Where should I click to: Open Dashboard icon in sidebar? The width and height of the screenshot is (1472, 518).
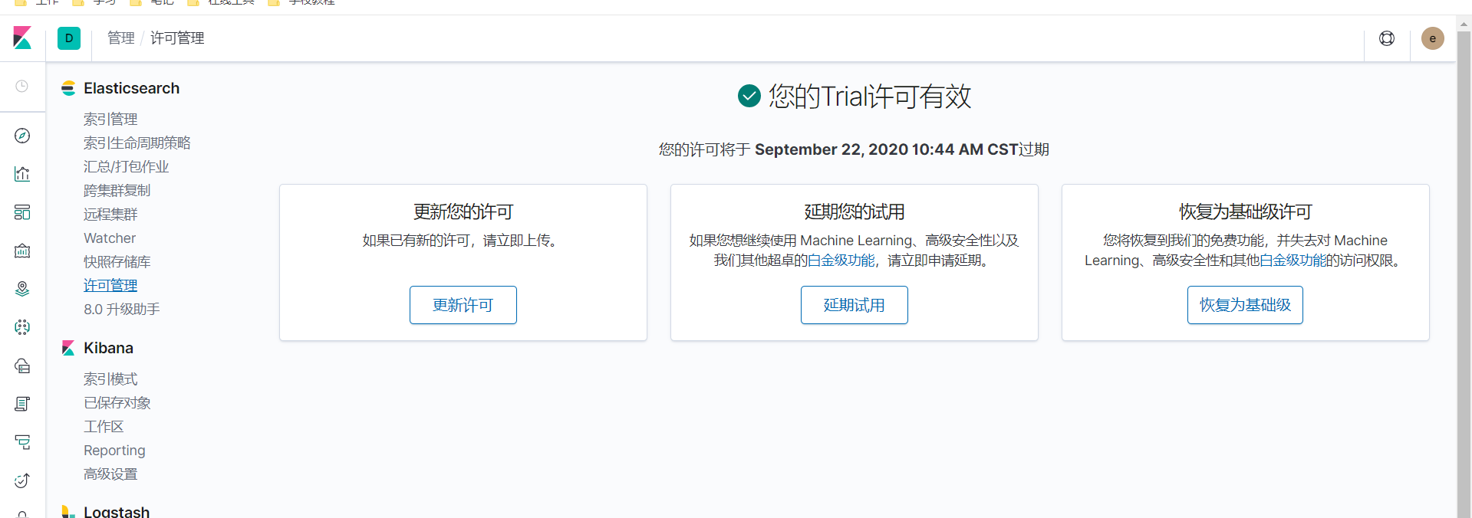click(x=22, y=212)
